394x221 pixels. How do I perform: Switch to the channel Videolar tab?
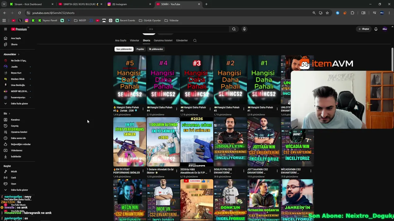point(135,41)
